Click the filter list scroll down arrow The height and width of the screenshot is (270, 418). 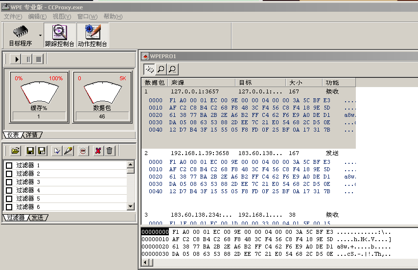pyautogui.click(x=130, y=206)
